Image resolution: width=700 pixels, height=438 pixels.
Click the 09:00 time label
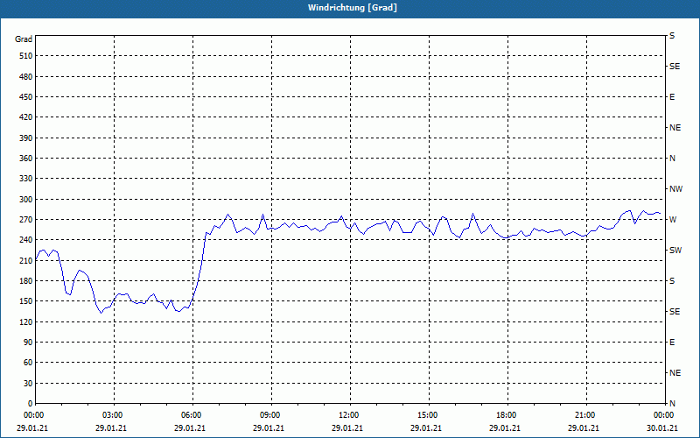271,415
